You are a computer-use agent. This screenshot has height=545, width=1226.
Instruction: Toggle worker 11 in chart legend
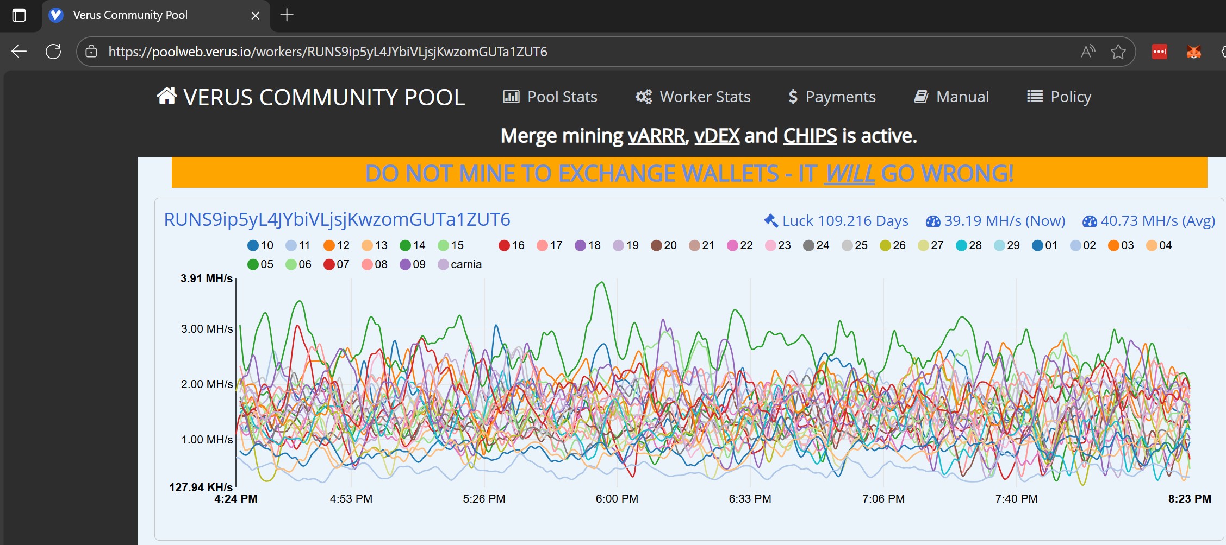[x=298, y=245]
